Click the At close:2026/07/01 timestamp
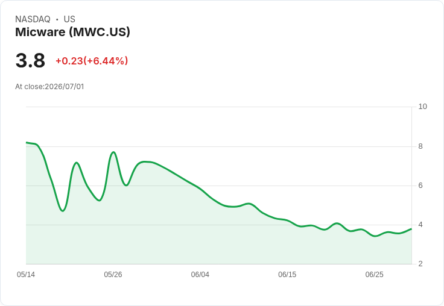This screenshot has height=306, width=444. [x=49, y=87]
